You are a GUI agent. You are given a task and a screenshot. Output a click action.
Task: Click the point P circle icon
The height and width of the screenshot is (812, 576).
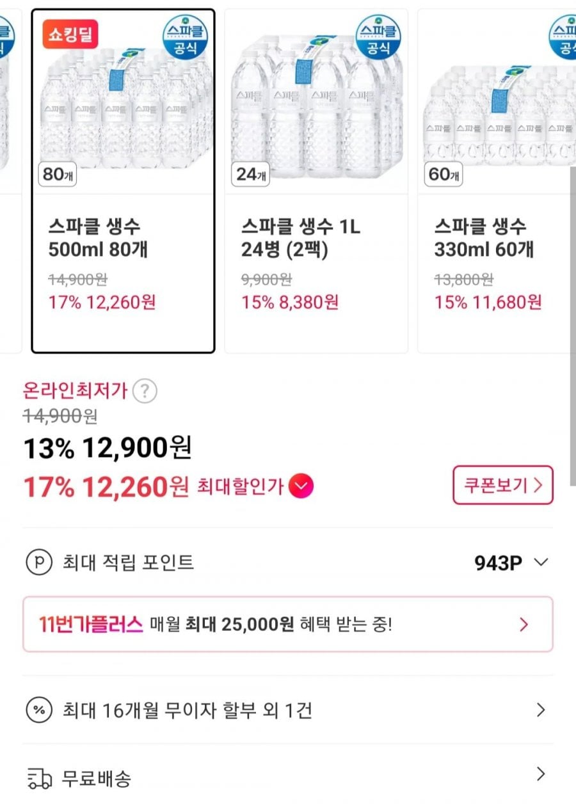click(38, 562)
